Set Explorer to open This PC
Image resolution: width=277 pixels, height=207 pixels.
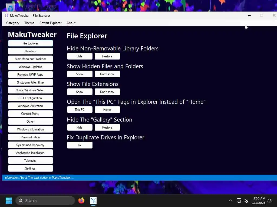click(x=80, y=110)
